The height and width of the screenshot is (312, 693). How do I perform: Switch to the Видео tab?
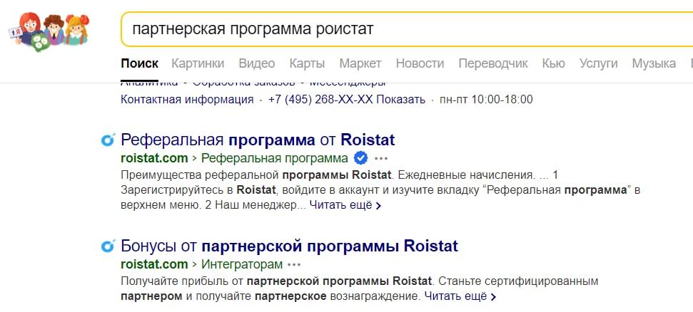(257, 63)
